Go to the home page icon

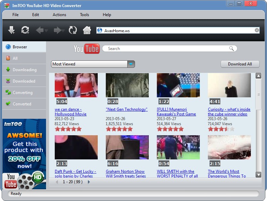(87, 30)
